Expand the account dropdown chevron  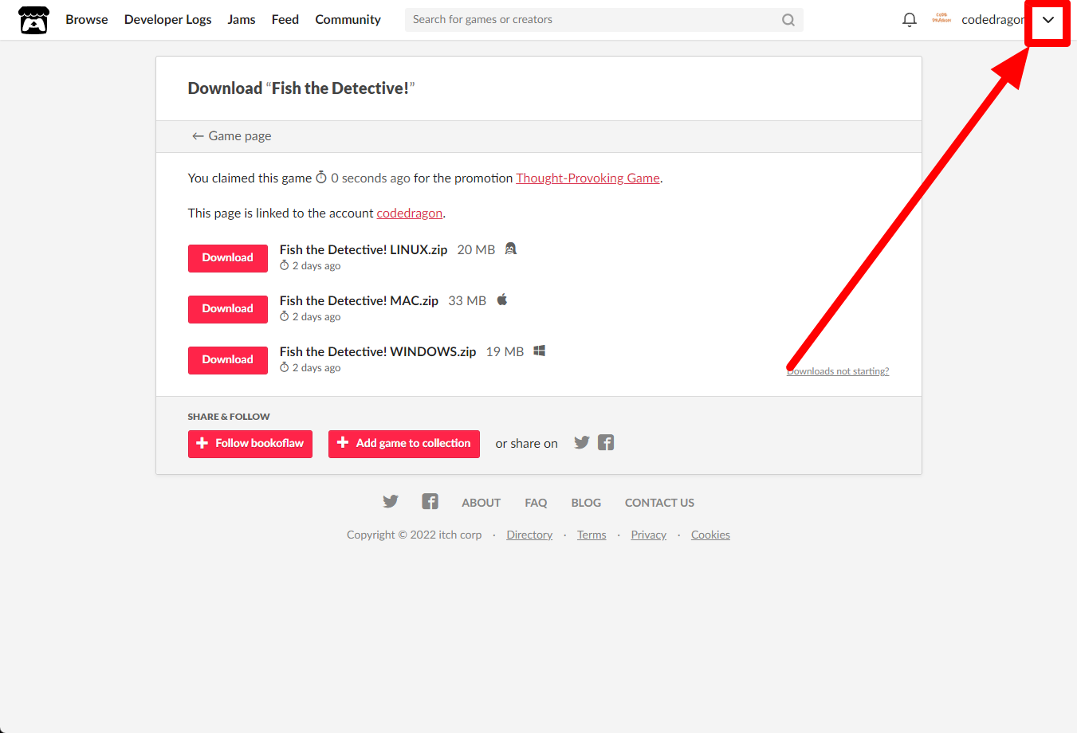(x=1048, y=20)
